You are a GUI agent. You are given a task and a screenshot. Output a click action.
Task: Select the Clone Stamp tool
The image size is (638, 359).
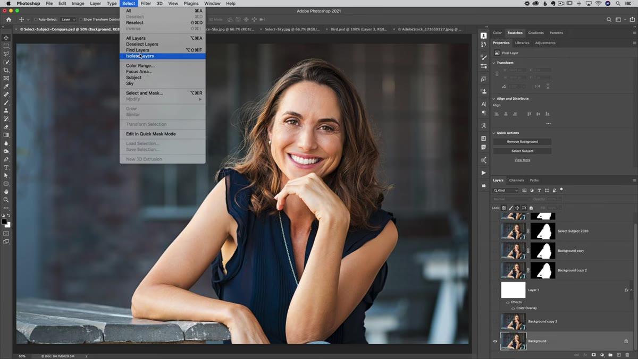(6, 110)
